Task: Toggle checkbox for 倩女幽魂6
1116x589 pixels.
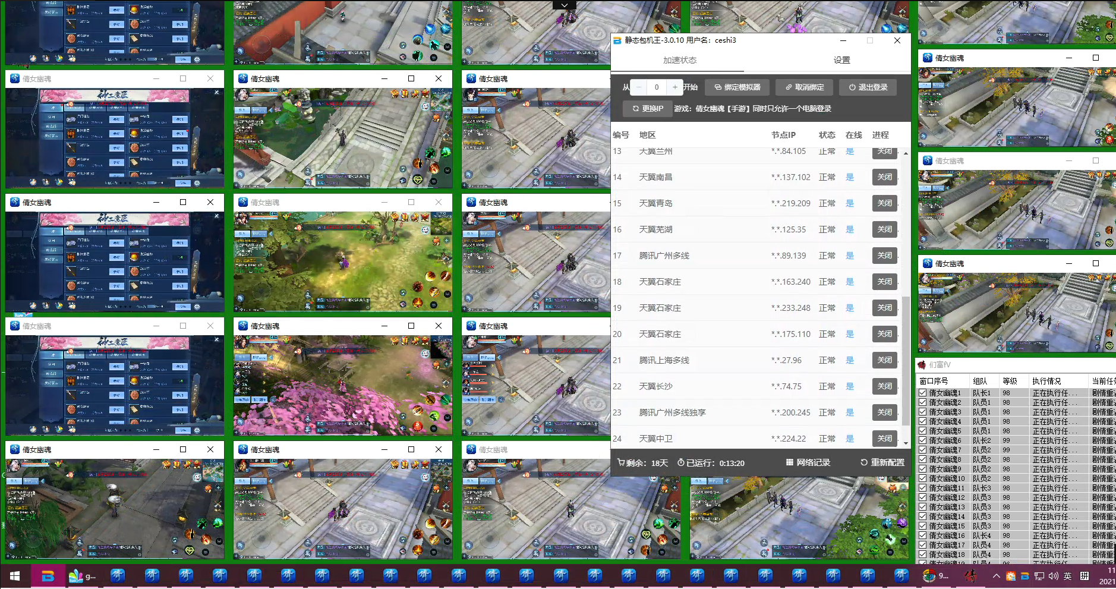Action: pyautogui.click(x=922, y=440)
